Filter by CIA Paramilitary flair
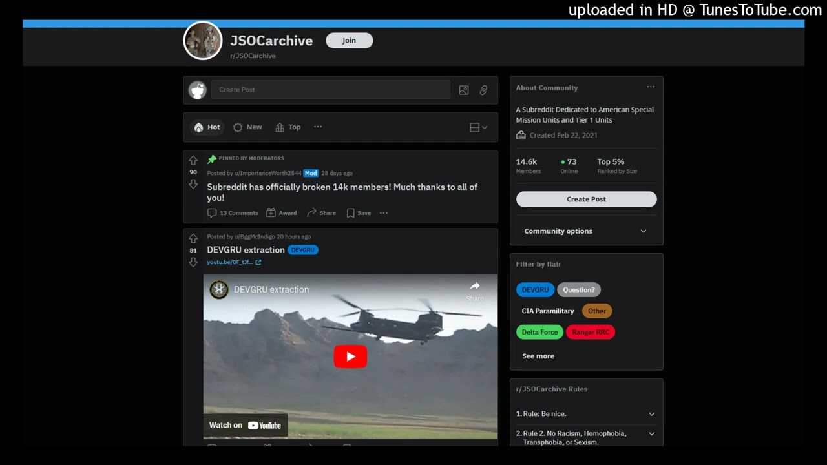 pos(548,311)
